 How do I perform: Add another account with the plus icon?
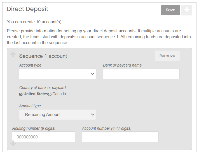tap(187, 10)
